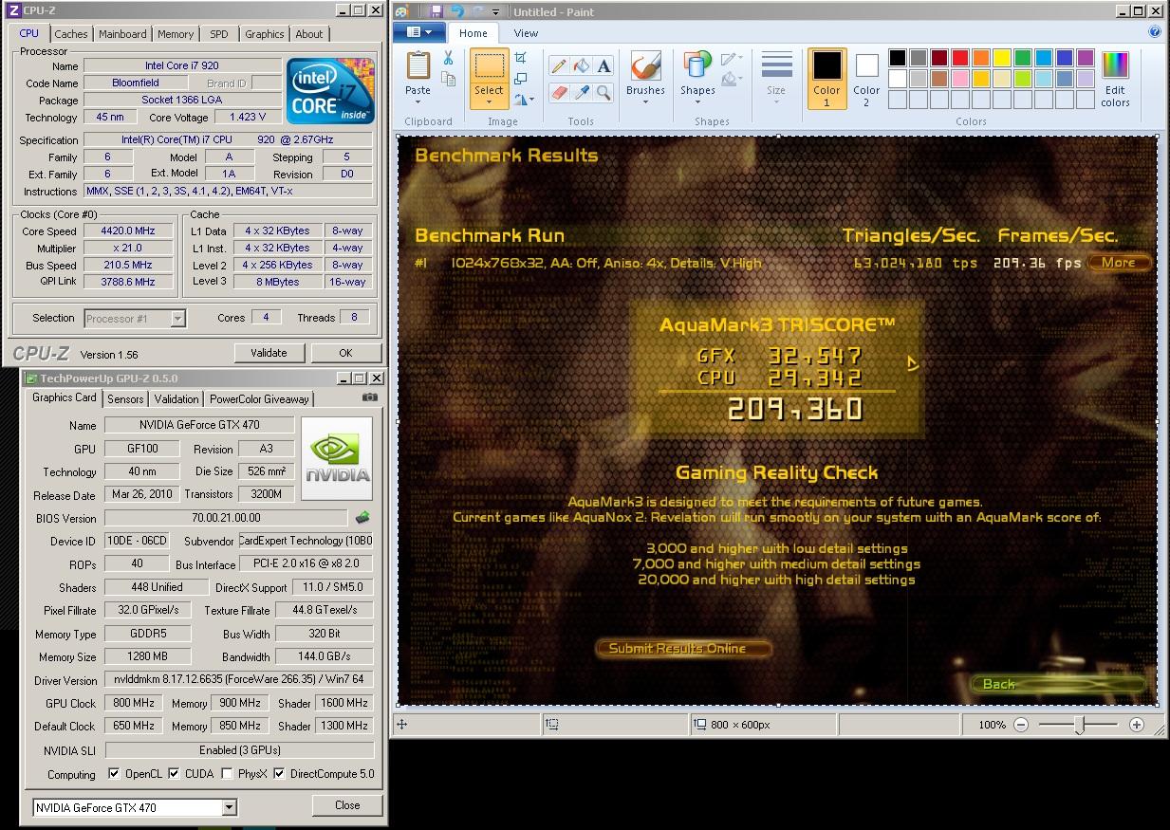
Task: Toggle the DirectCompute 5.0 checkbox
Action: coord(279,774)
